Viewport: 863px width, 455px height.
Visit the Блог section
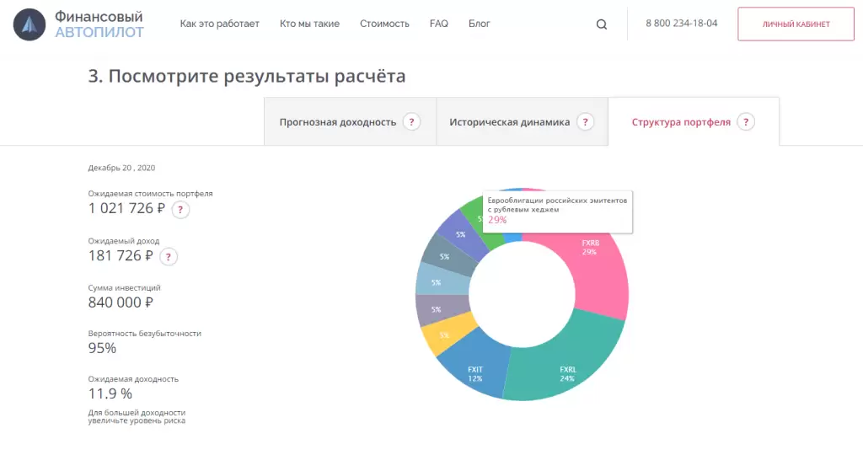click(479, 24)
